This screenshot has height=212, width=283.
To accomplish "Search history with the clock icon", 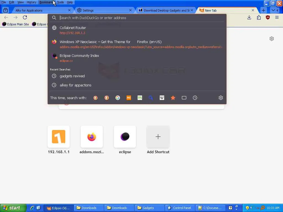I will [x=195, y=98].
